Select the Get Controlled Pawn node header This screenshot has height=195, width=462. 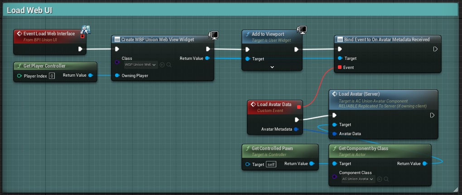click(x=280, y=151)
